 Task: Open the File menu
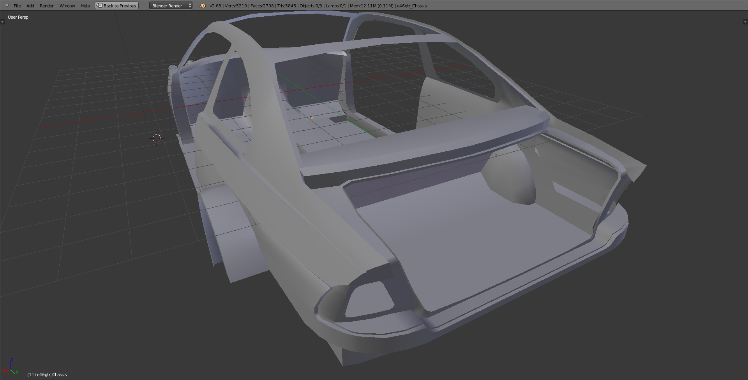pyautogui.click(x=17, y=6)
